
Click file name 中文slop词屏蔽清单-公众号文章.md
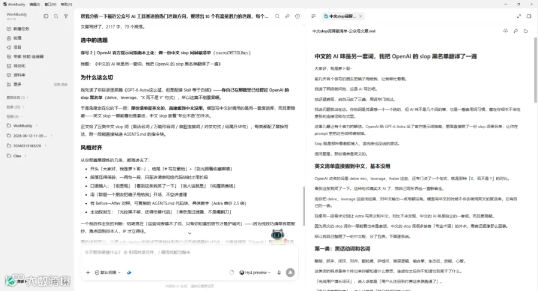point(344,31)
